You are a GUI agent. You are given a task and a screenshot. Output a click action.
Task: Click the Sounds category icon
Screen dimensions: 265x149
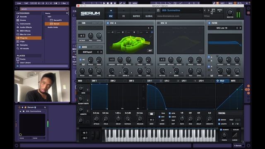18,17
